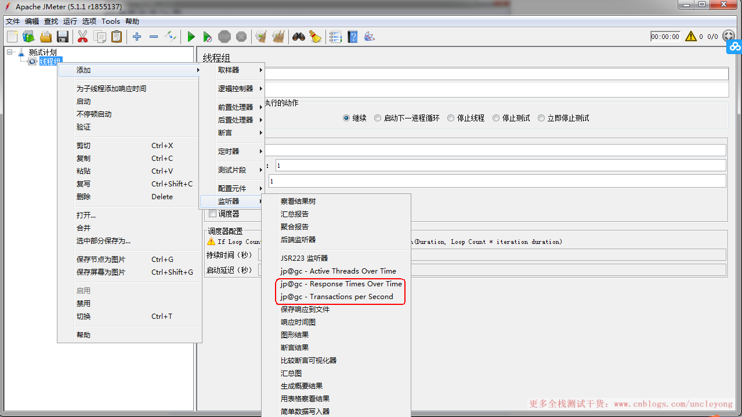This screenshot has height=417, width=742.
Task: Click the Function Helper list icon
Action: click(335, 37)
